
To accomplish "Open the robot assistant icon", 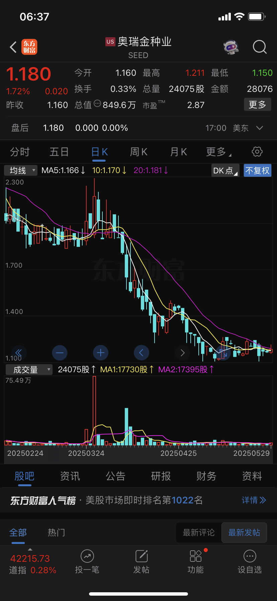I will 231,47.
